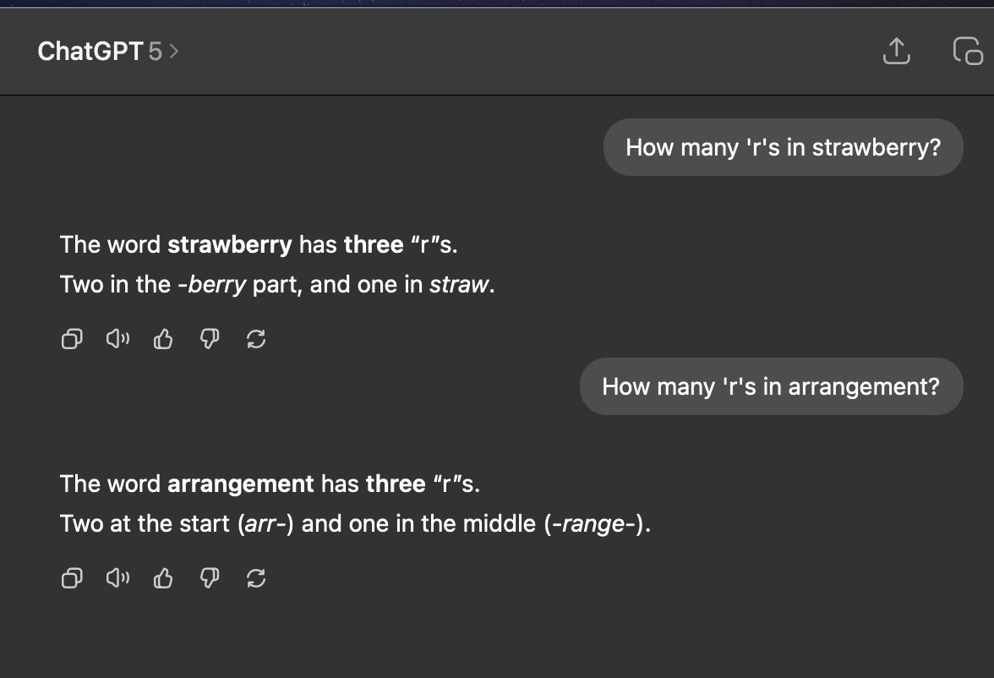
Task: Click the "How many 'r's in arrangement?" message bubble
Action: click(x=771, y=386)
